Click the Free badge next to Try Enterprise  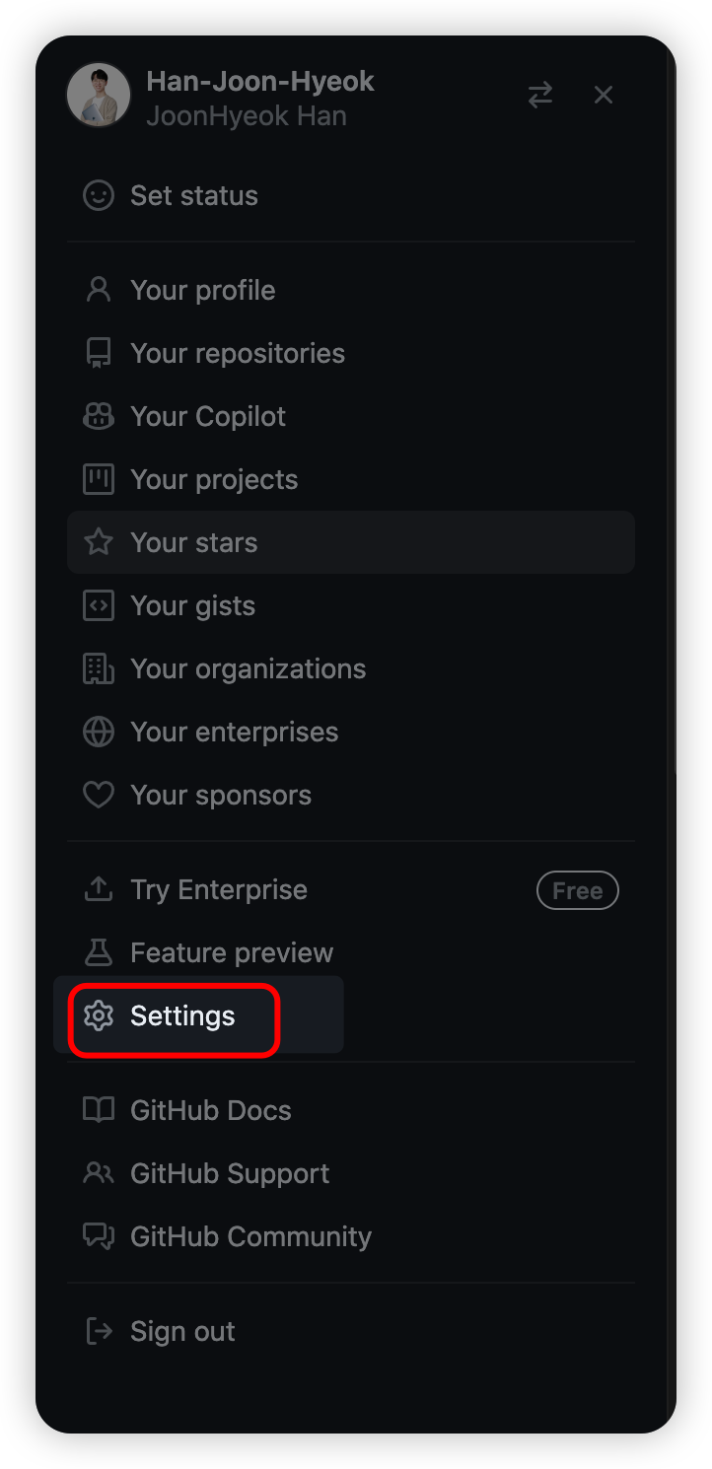click(x=577, y=889)
